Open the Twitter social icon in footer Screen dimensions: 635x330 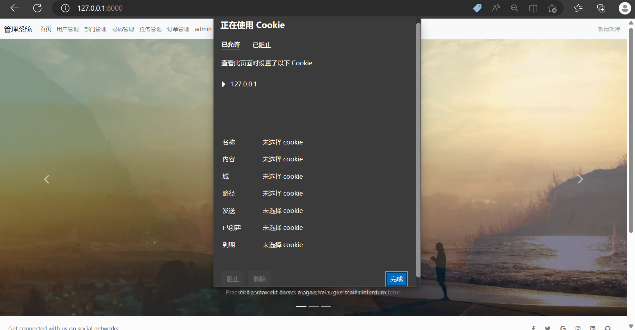pyautogui.click(x=548, y=328)
